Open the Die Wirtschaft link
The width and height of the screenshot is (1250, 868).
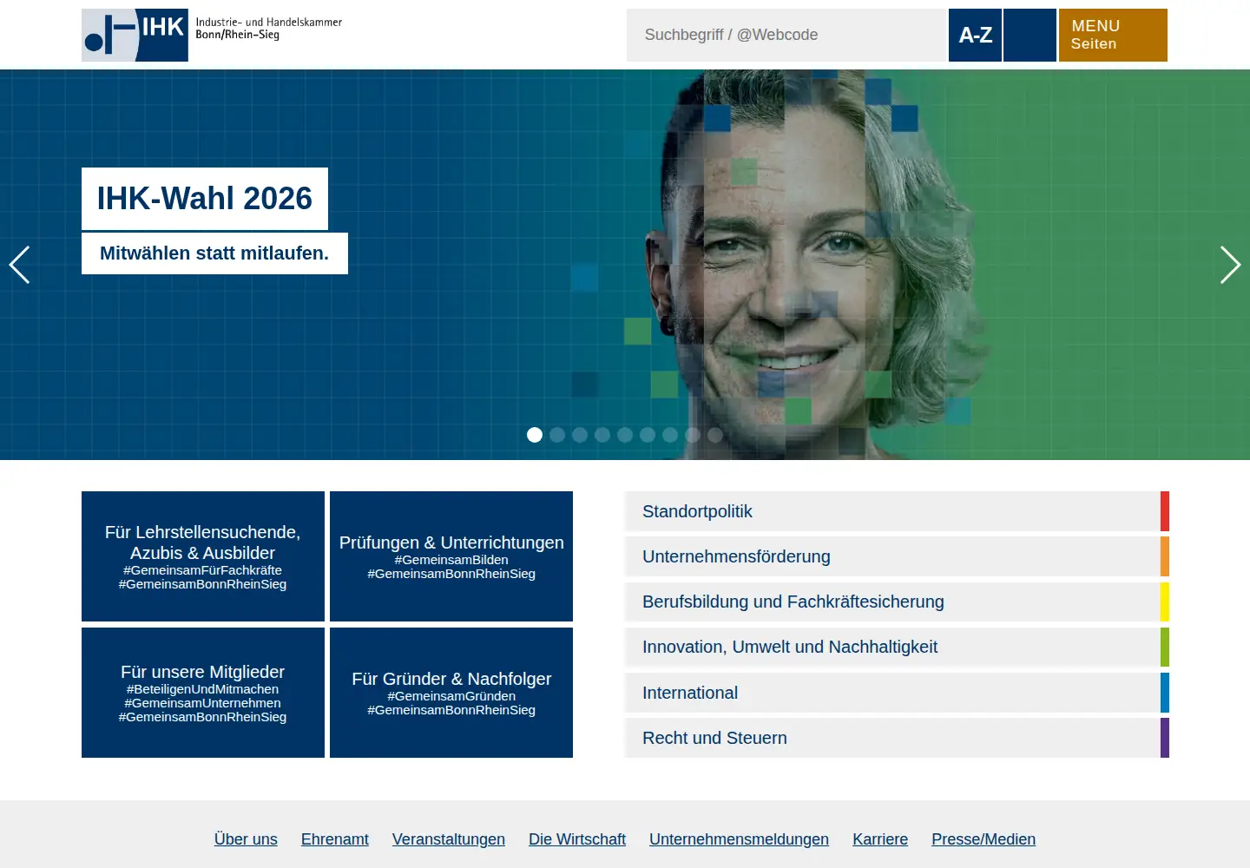pos(577,839)
